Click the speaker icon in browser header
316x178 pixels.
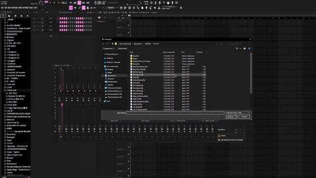pyautogui.click(x=15, y=16)
